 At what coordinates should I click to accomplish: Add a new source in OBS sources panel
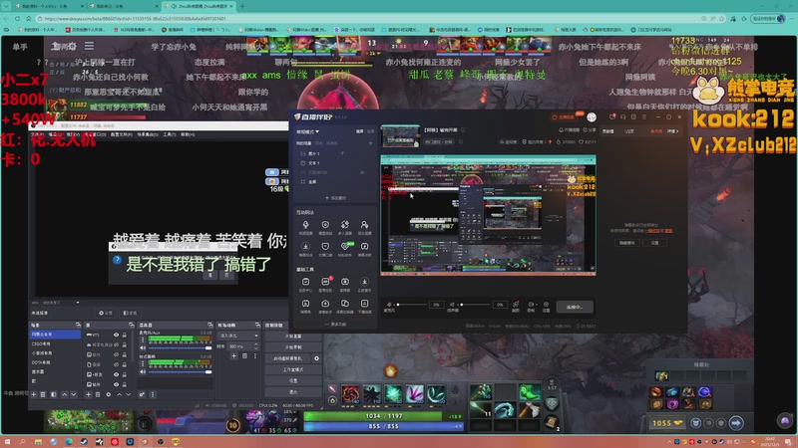pos(88,394)
